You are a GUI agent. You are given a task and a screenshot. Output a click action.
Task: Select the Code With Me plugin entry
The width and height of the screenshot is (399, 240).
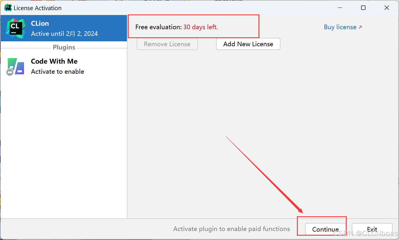point(64,66)
